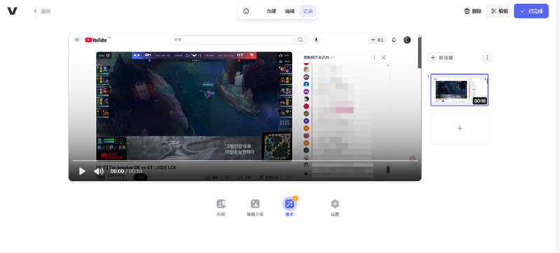Delete the recording with the 删除 trash button
The height and width of the screenshot is (253, 560).
pyautogui.click(x=472, y=11)
